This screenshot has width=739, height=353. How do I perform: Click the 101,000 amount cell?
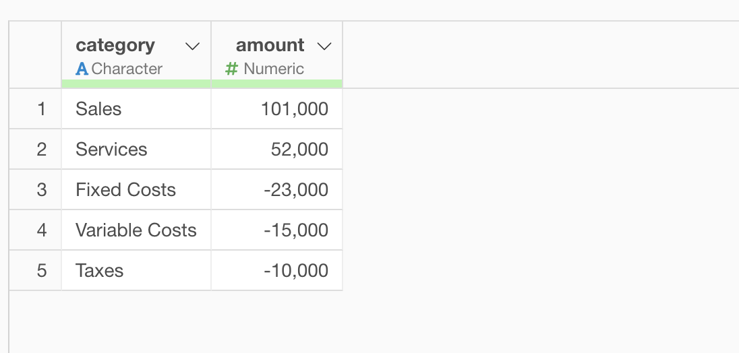[277, 108]
